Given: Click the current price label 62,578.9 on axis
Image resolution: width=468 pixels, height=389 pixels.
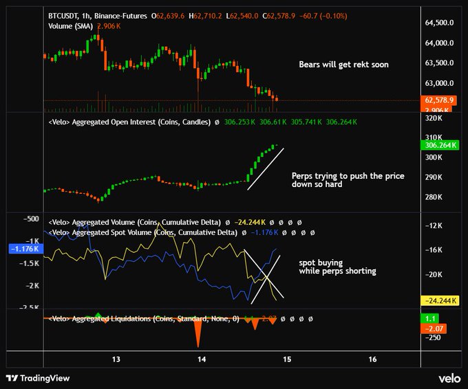Looking at the screenshot, I should [x=439, y=100].
